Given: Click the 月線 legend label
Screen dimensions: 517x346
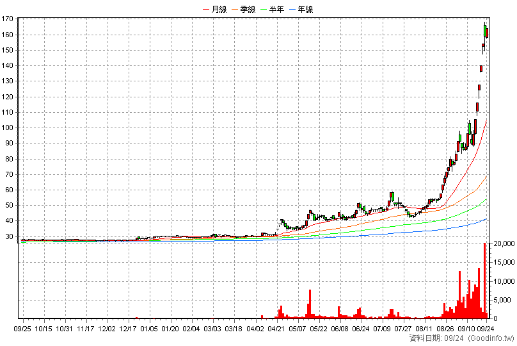Looking at the screenshot, I should [x=219, y=9].
